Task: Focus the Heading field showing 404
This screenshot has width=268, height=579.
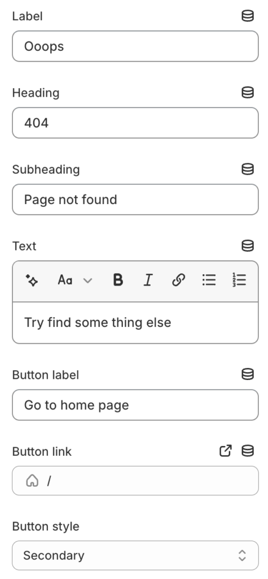Action: [x=135, y=123]
